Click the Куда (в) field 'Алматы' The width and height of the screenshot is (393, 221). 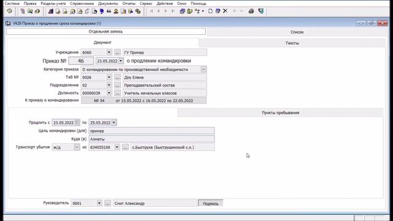[152, 139]
